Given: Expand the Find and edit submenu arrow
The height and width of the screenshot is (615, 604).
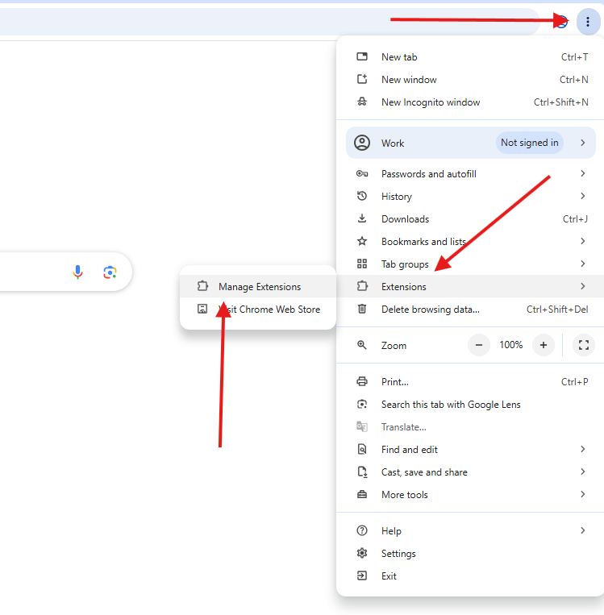Looking at the screenshot, I should [583, 449].
